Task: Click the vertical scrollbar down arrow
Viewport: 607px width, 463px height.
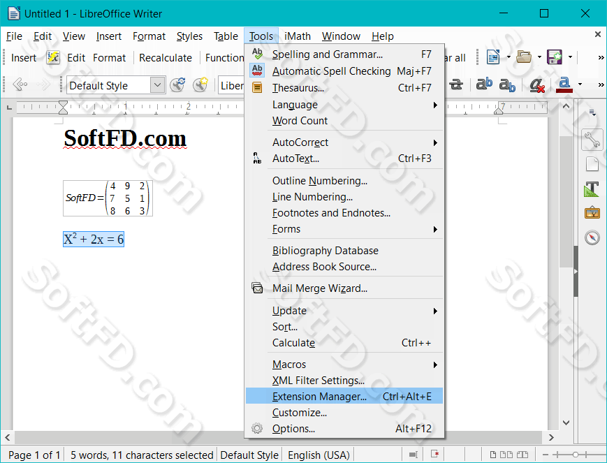Action: (x=566, y=422)
